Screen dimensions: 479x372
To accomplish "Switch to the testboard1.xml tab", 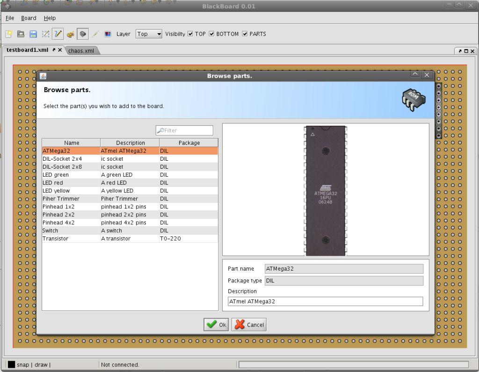I will point(28,50).
